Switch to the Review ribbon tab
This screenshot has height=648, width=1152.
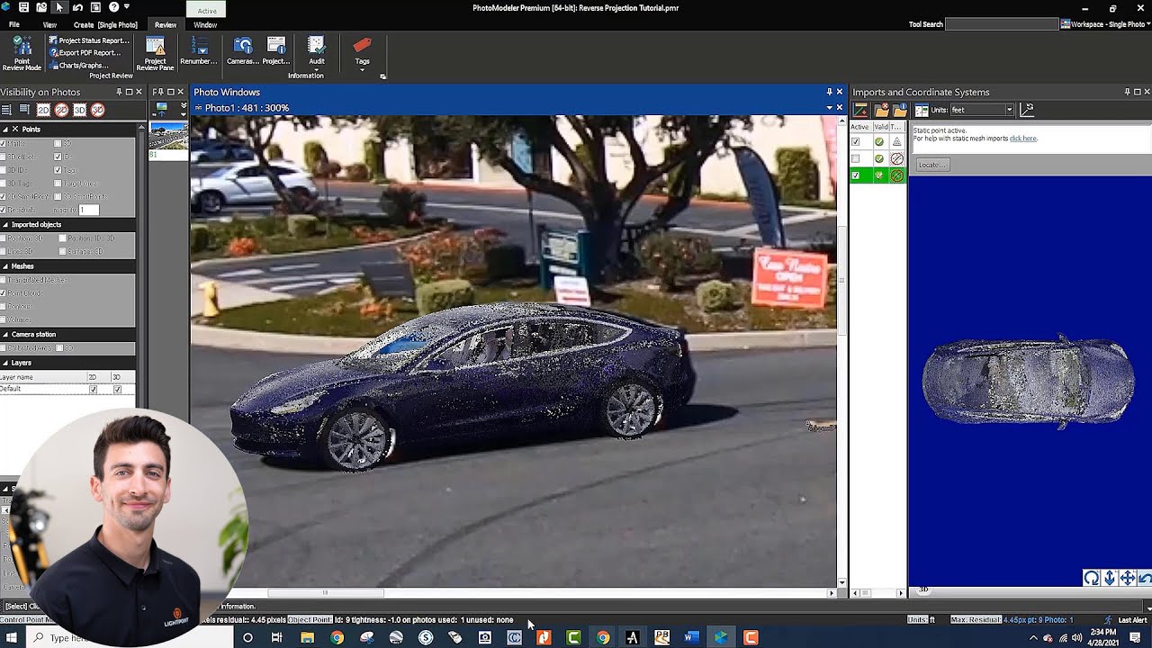[x=166, y=25]
